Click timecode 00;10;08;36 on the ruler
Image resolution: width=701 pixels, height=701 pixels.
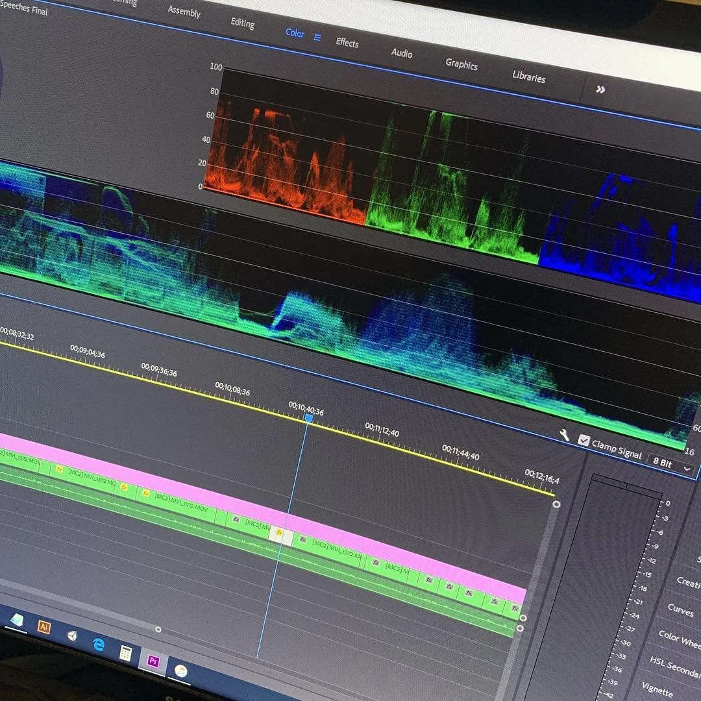[232, 389]
